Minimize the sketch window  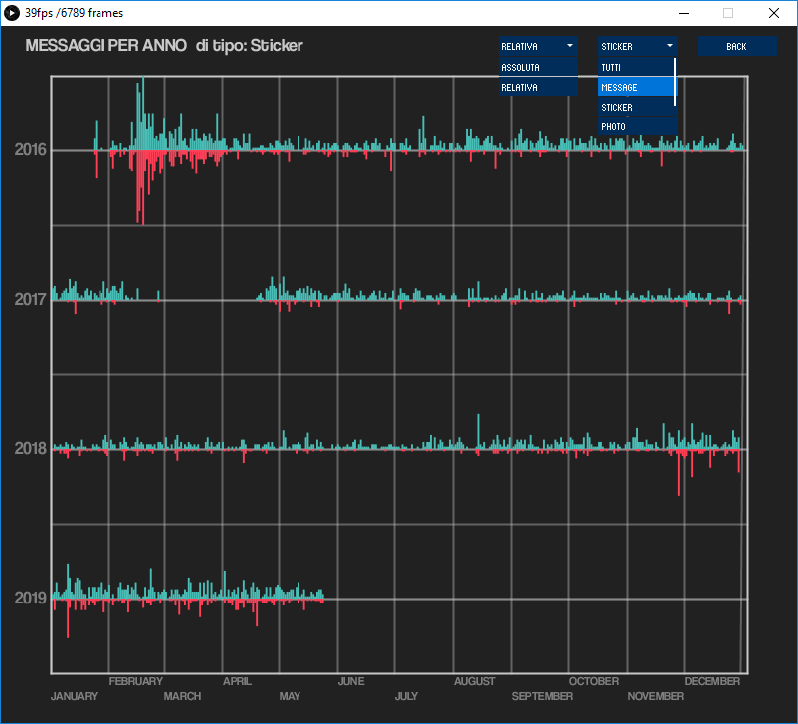pos(683,13)
